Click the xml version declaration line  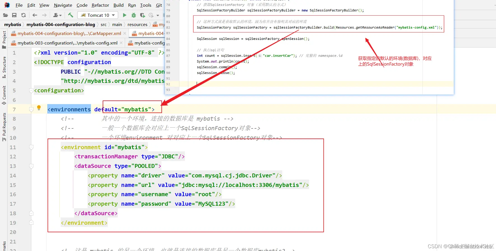[x=99, y=53]
